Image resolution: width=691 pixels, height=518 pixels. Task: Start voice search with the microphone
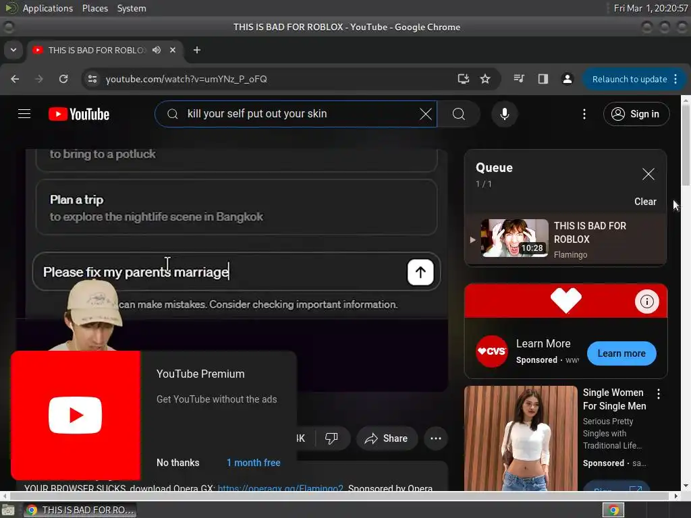tap(505, 114)
